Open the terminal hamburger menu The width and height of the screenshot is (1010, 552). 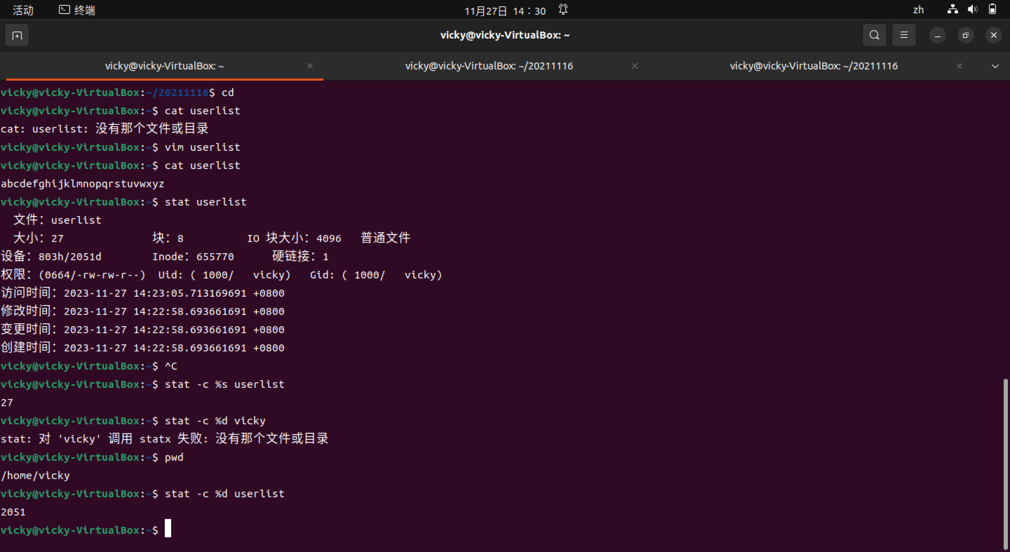[904, 35]
